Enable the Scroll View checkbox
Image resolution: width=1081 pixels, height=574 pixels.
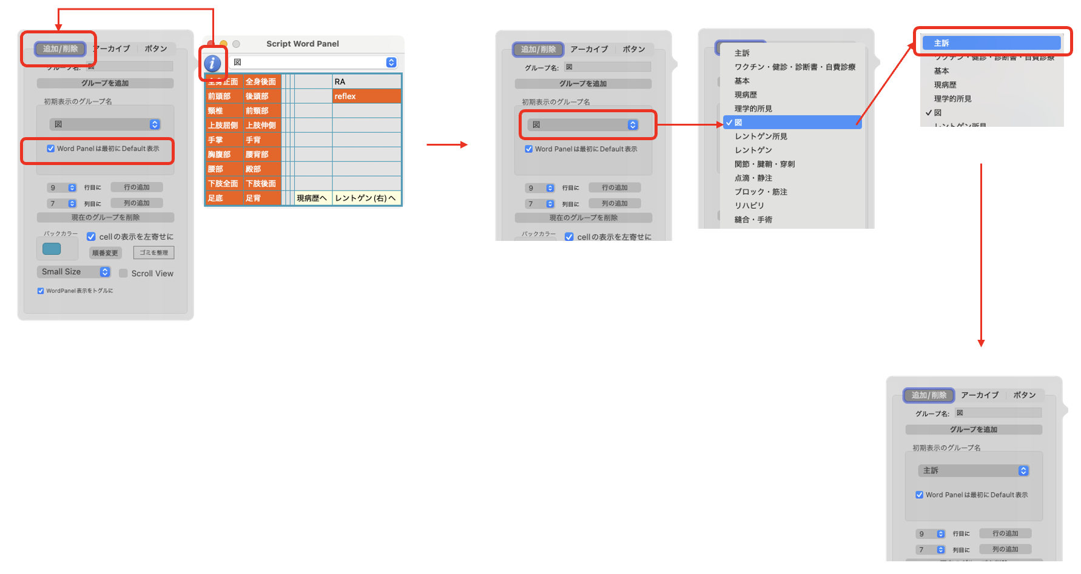[x=124, y=274]
